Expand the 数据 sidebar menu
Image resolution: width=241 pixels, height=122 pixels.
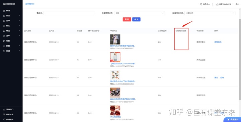11,46
